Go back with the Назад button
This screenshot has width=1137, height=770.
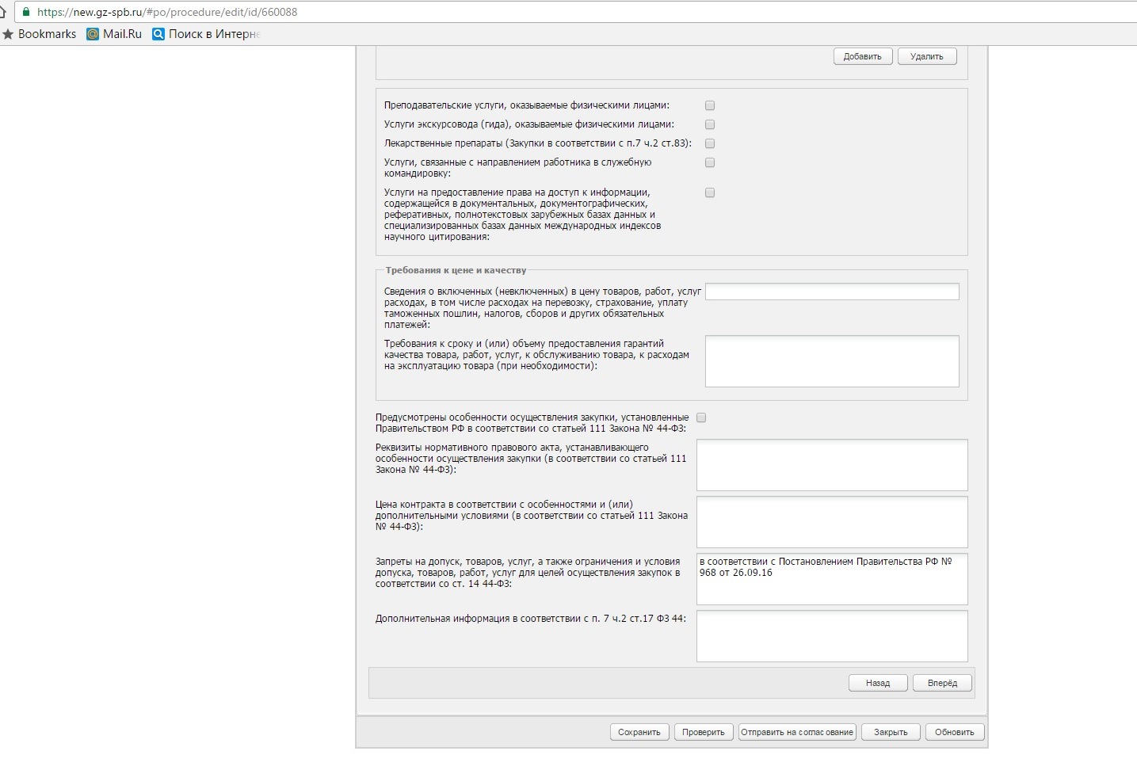point(878,683)
